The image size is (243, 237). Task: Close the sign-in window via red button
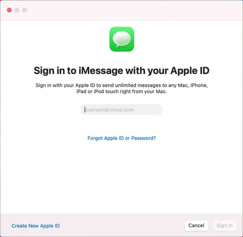coord(9,10)
